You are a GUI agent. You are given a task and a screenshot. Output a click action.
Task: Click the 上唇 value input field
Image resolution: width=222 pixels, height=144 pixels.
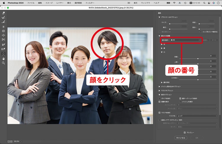coord(213,61)
